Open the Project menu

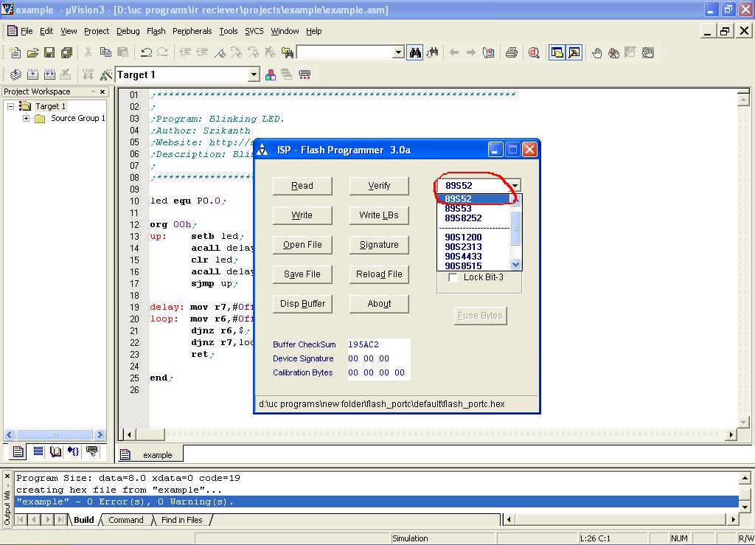point(97,31)
